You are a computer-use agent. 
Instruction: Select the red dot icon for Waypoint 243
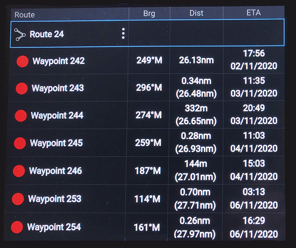click(22, 88)
